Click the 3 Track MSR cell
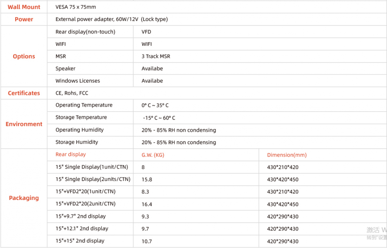Viewport: 387px width, 248px height. pyautogui.click(x=156, y=56)
